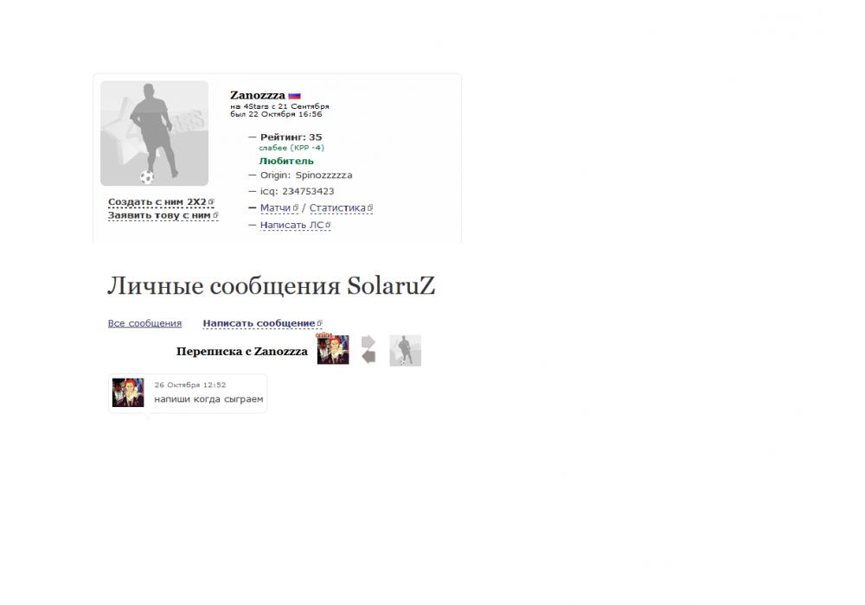The height and width of the screenshot is (605, 865).
Task: Open Zanozzza's Матчи link
Action: 275,207
